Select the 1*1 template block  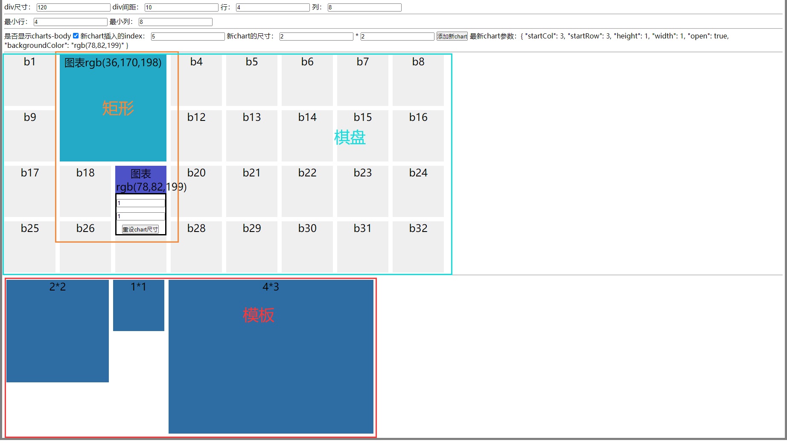click(139, 305)
